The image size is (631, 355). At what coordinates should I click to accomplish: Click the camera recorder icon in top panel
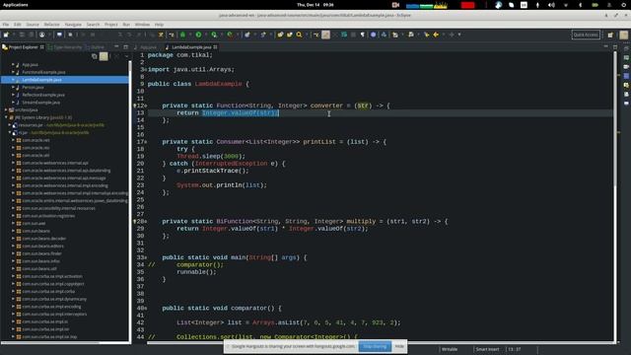click(395, 5)
